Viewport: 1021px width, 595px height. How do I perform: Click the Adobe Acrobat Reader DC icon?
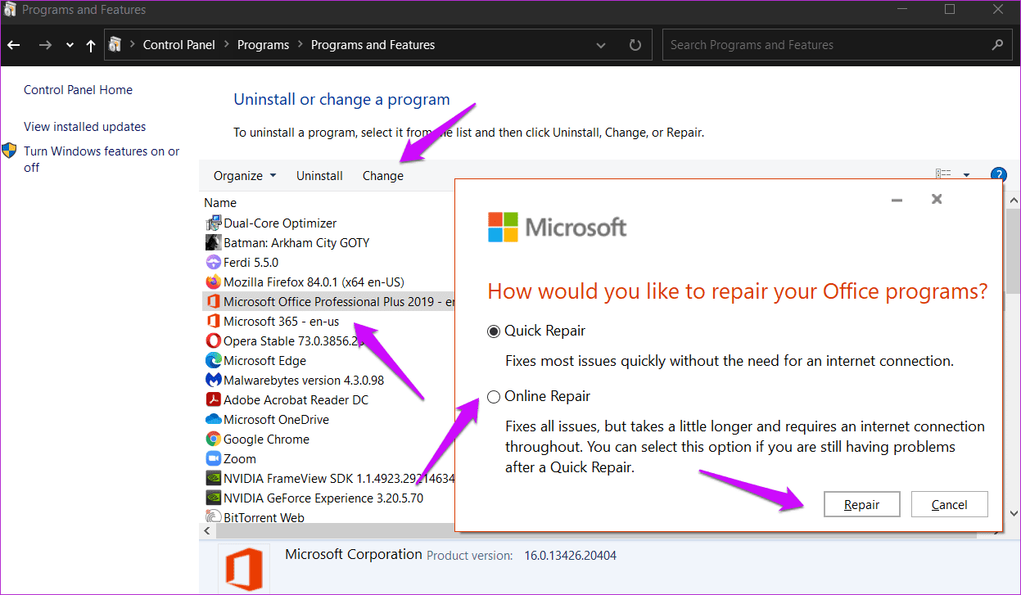pos(213,399)
